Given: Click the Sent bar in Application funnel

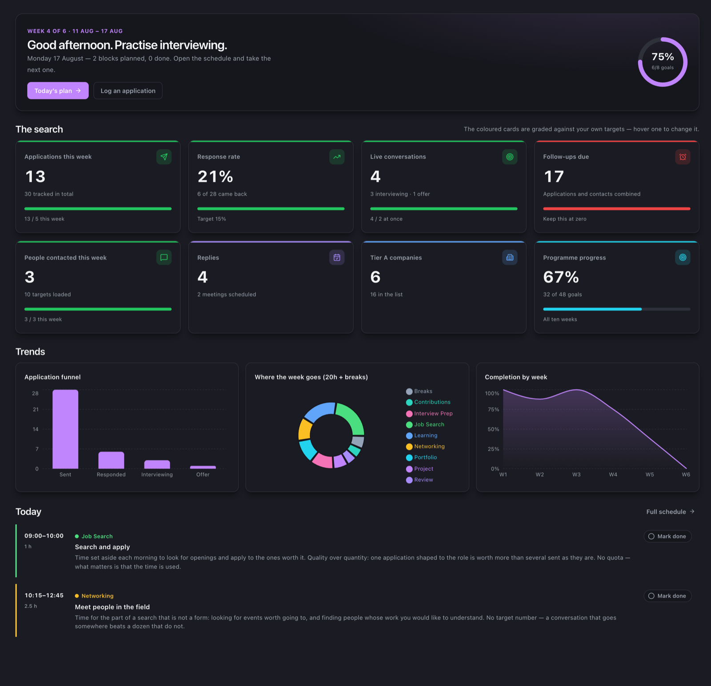Looking at the screenshot, I should [65, 429].
